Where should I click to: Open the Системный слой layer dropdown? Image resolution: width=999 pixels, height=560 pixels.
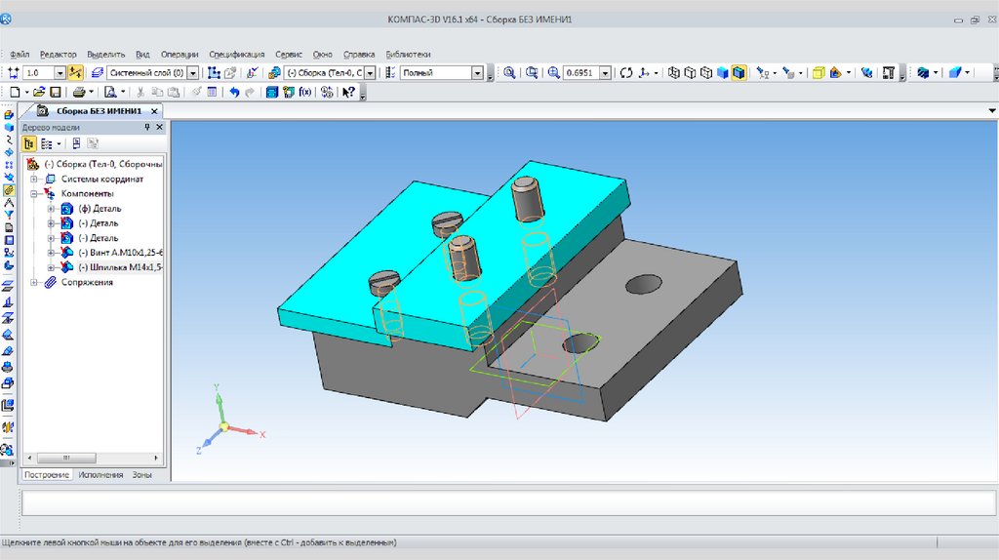point(192,73)
